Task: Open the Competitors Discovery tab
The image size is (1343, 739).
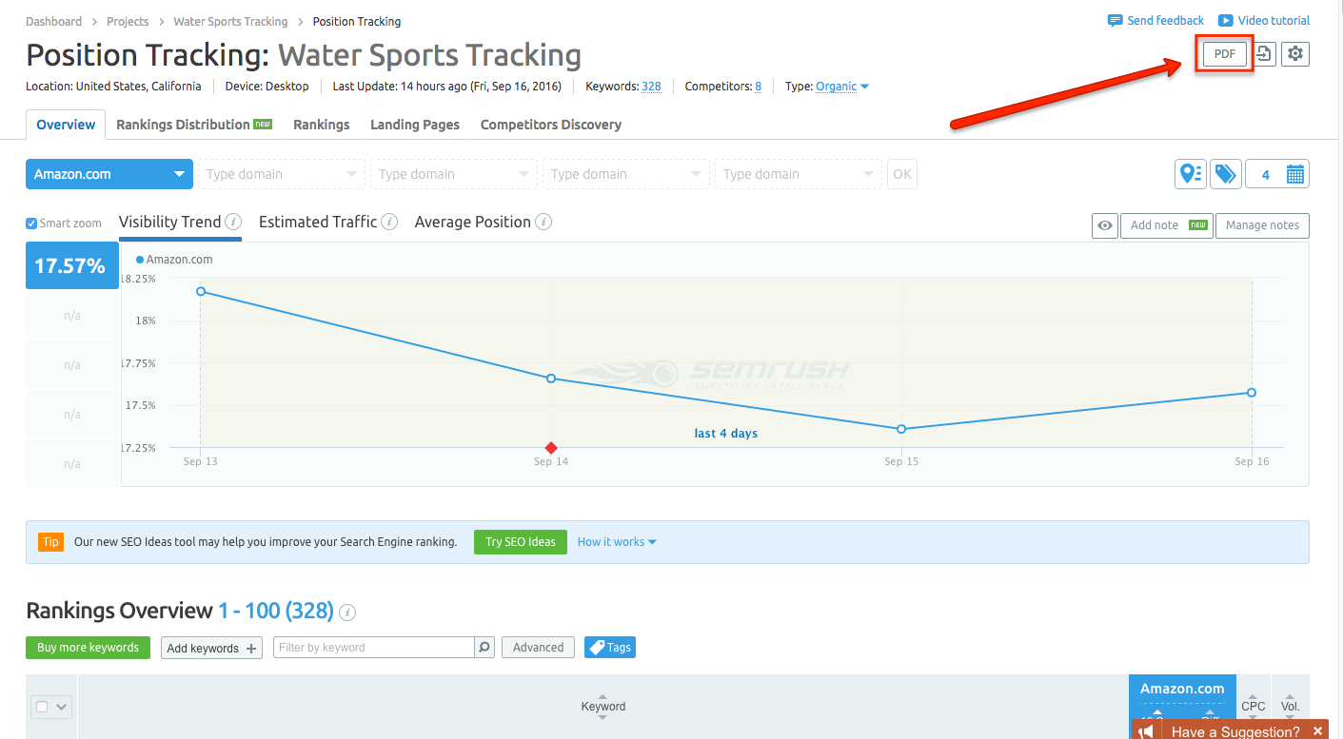Action: click(x=550, y=125)
